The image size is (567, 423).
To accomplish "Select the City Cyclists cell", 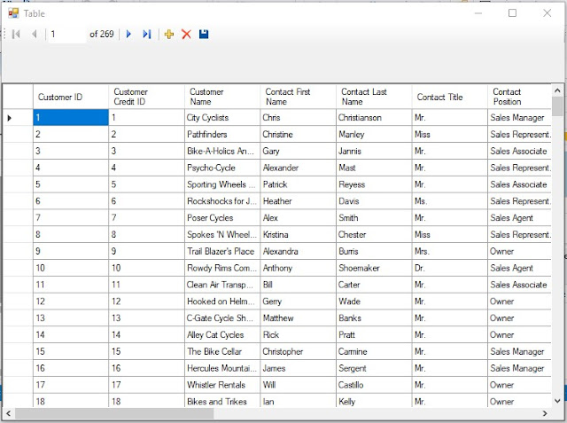I will [222, 118].
